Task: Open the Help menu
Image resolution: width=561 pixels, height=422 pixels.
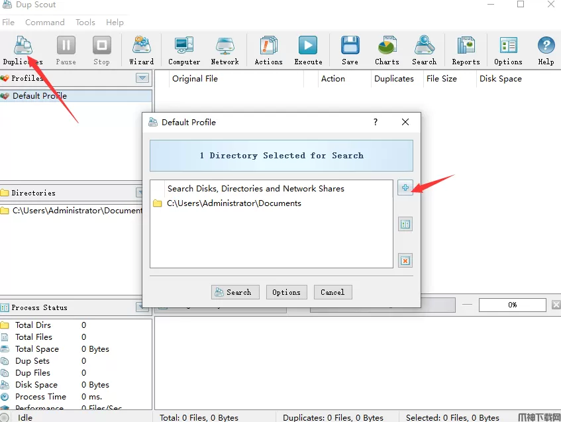Action: click(x=115, y=22)
